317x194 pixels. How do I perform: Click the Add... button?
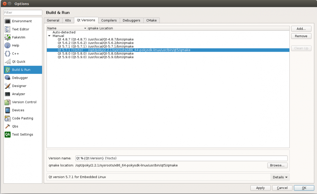(301, 29)
